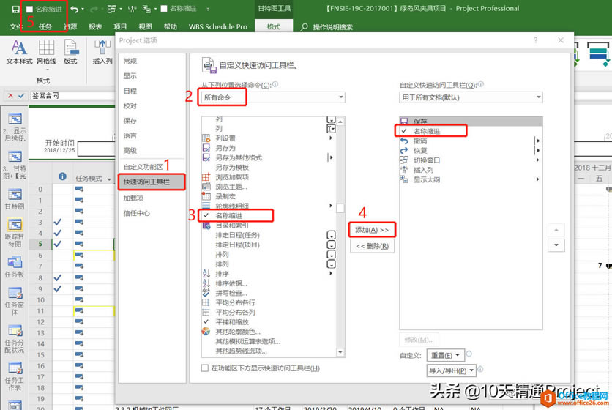Open 重置(E) dropdown button
Screen dimensions: 612x410
point(446,355)
